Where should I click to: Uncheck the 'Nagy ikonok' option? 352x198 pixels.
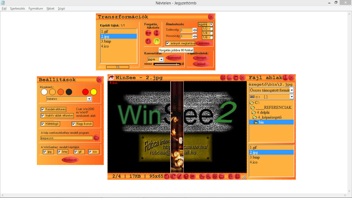74,124
